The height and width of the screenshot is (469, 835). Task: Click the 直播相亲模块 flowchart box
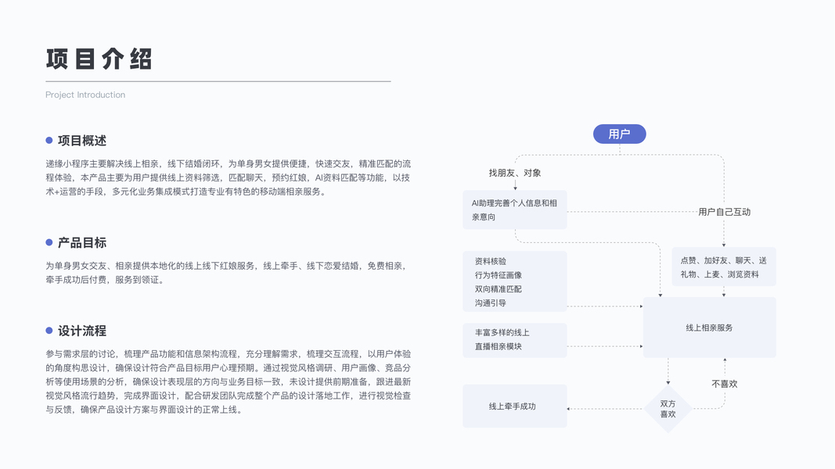click(514, 339)
